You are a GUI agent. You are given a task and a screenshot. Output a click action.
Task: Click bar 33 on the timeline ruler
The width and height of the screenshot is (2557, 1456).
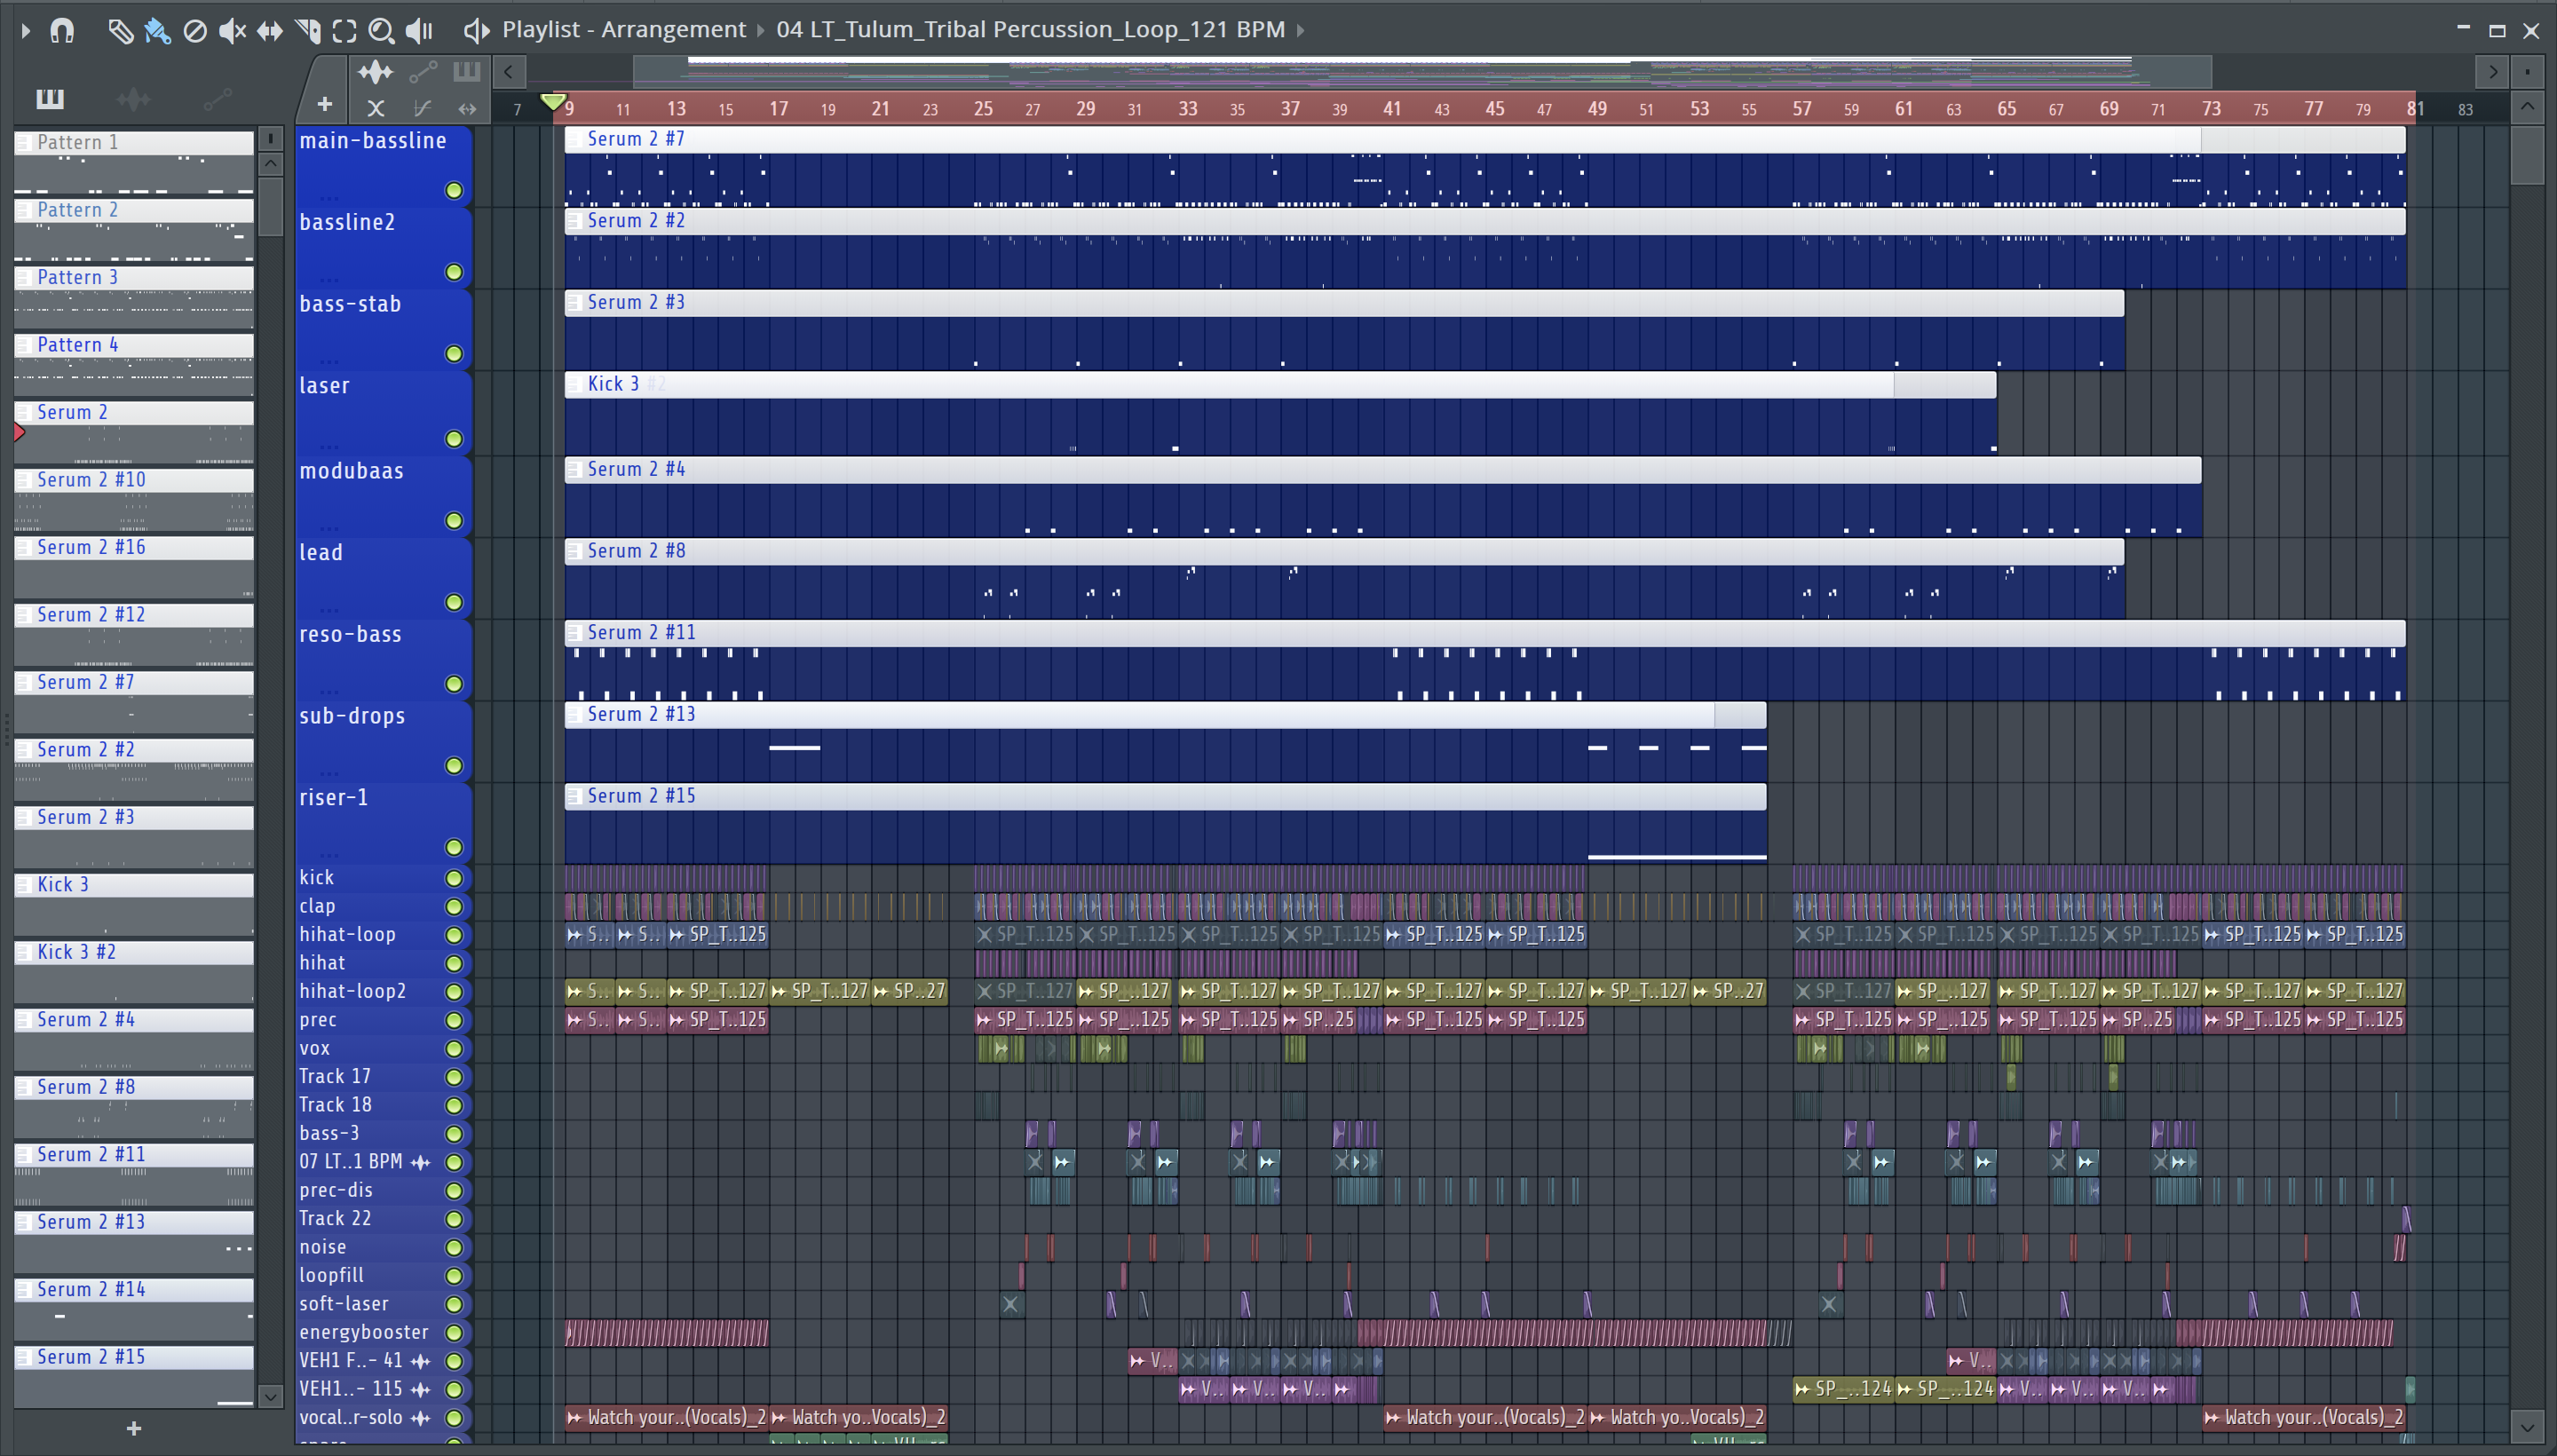tap(1187, 109)
